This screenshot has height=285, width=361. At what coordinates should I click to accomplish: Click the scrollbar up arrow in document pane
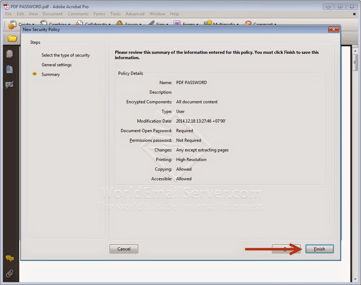pos(355,51)
